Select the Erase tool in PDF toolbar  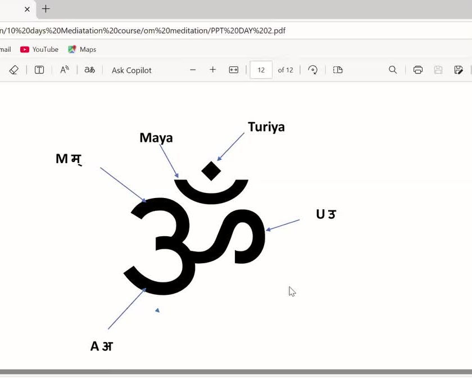(14, 70)
